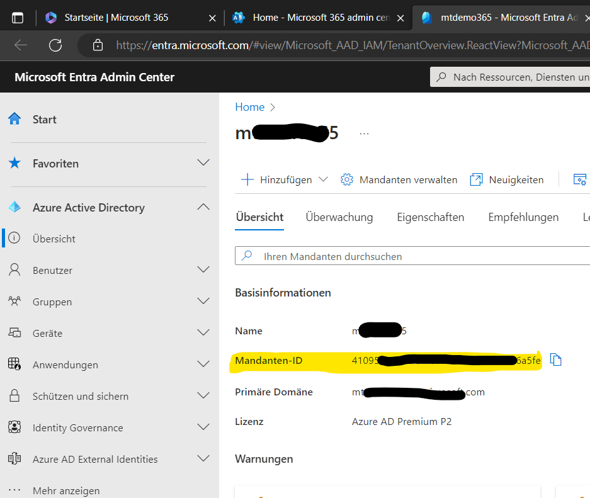Copy the Mandanten-ID to clipboard
This screenshot has height=498, width=590.
point(555,359)
